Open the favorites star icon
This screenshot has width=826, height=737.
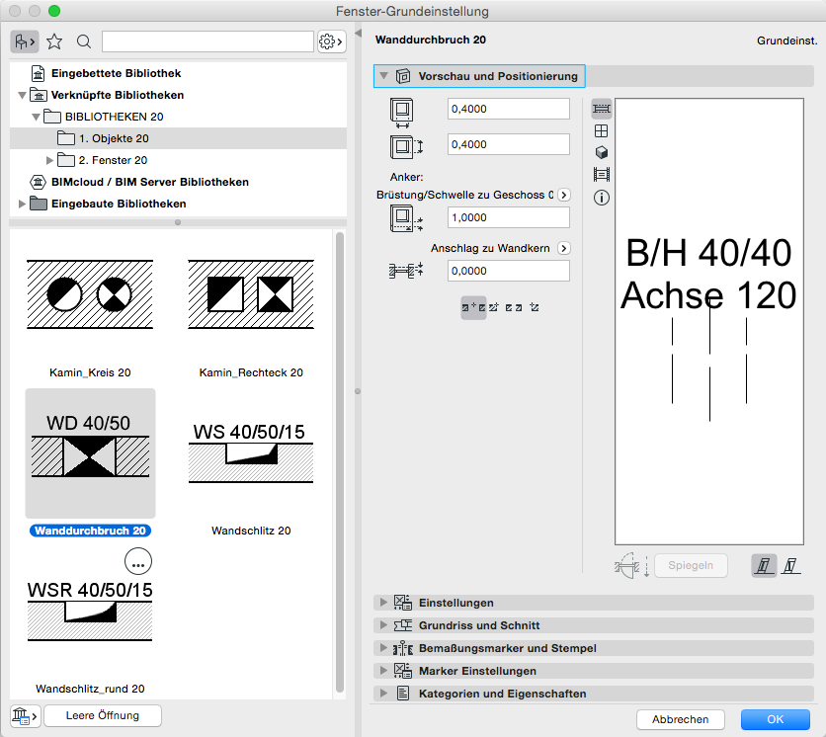54,41
